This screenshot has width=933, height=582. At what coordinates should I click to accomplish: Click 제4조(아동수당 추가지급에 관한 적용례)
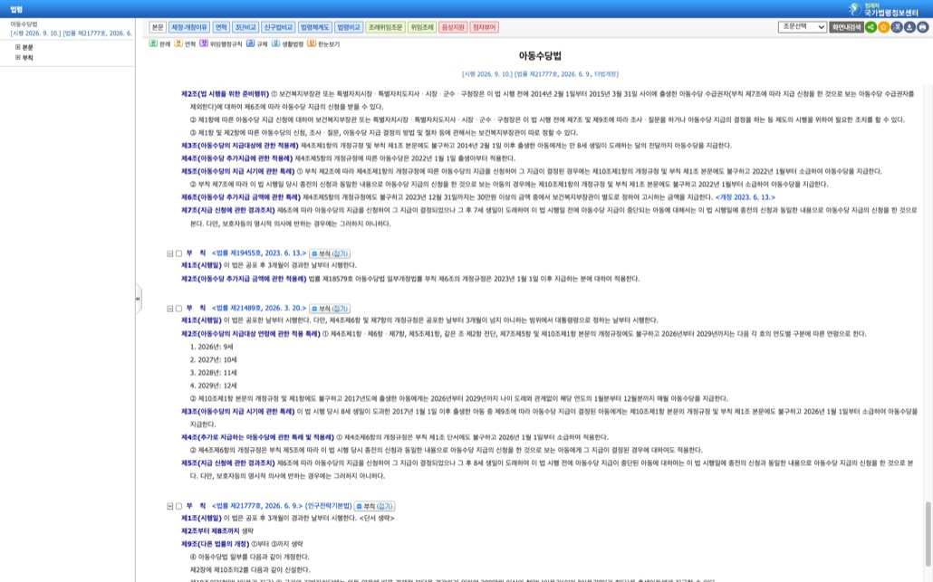pos(236,158)
